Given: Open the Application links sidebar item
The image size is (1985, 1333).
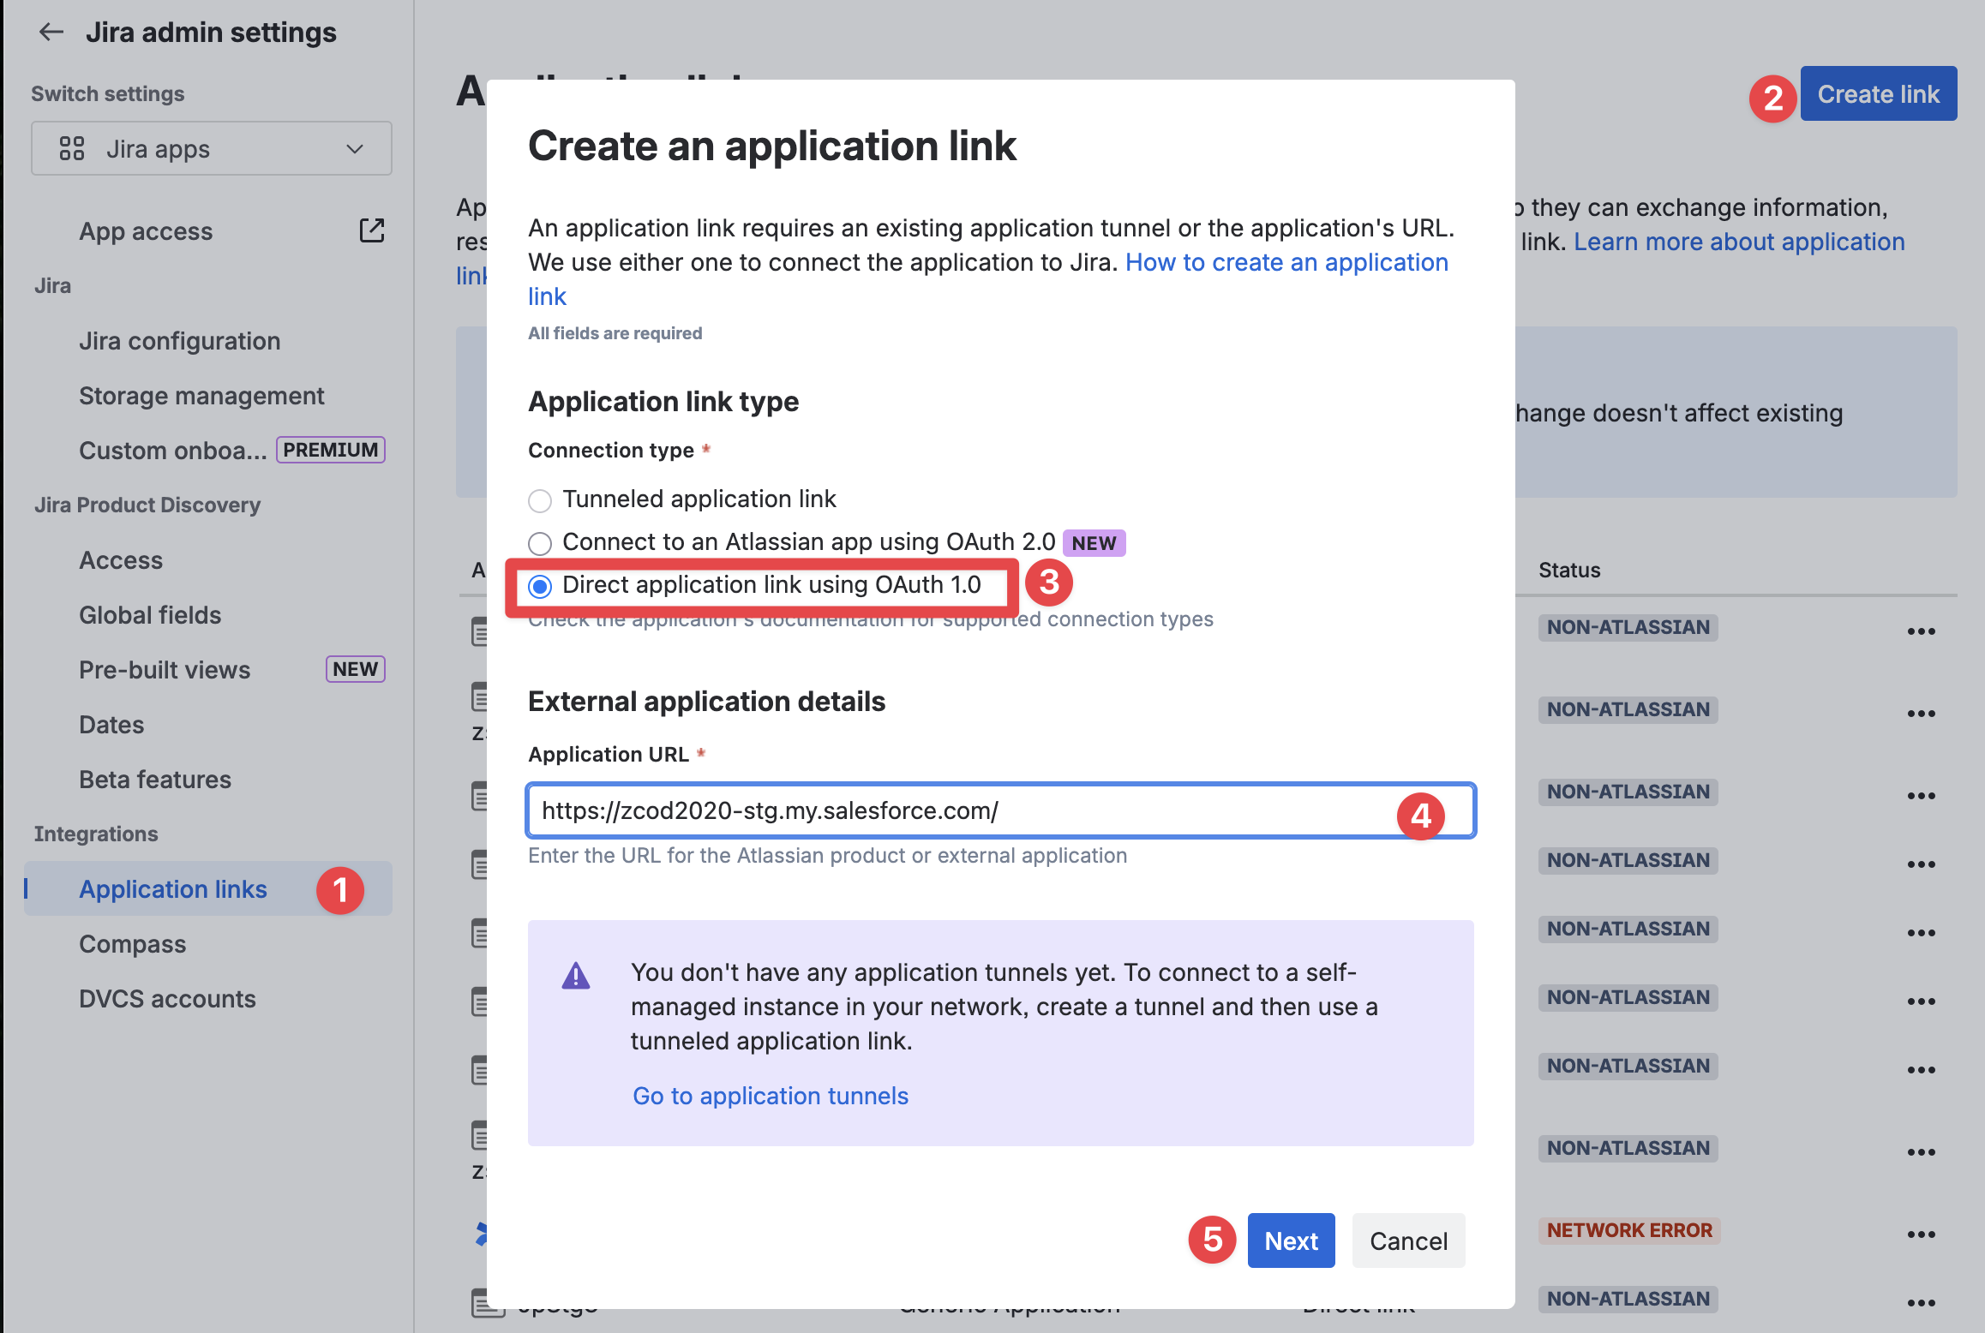Looking at the screenshot, I should [x=173, y=889].
